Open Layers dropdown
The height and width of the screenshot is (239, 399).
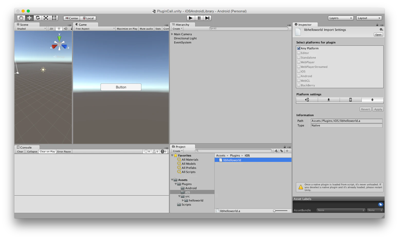point(341,18)
